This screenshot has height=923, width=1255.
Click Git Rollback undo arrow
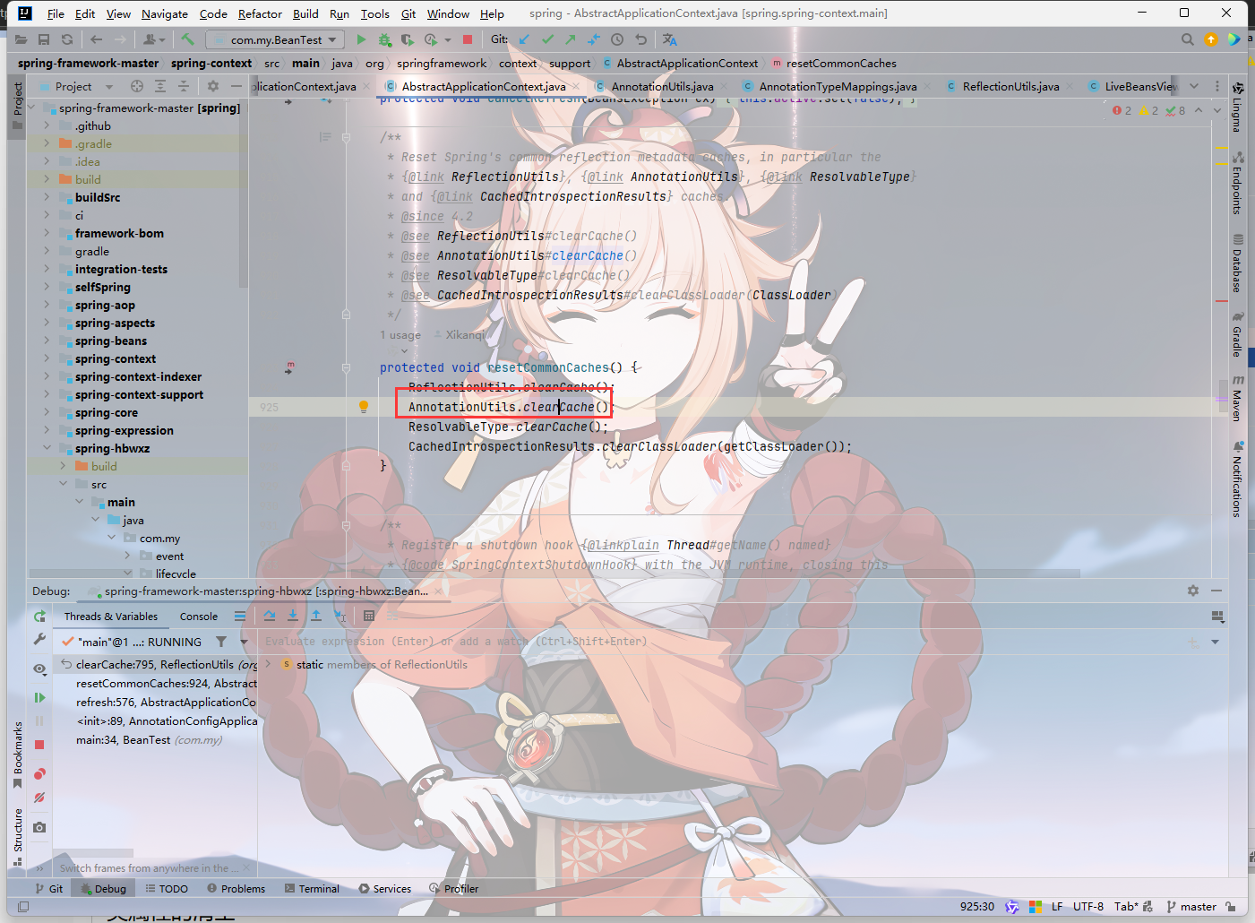[640, 39]
